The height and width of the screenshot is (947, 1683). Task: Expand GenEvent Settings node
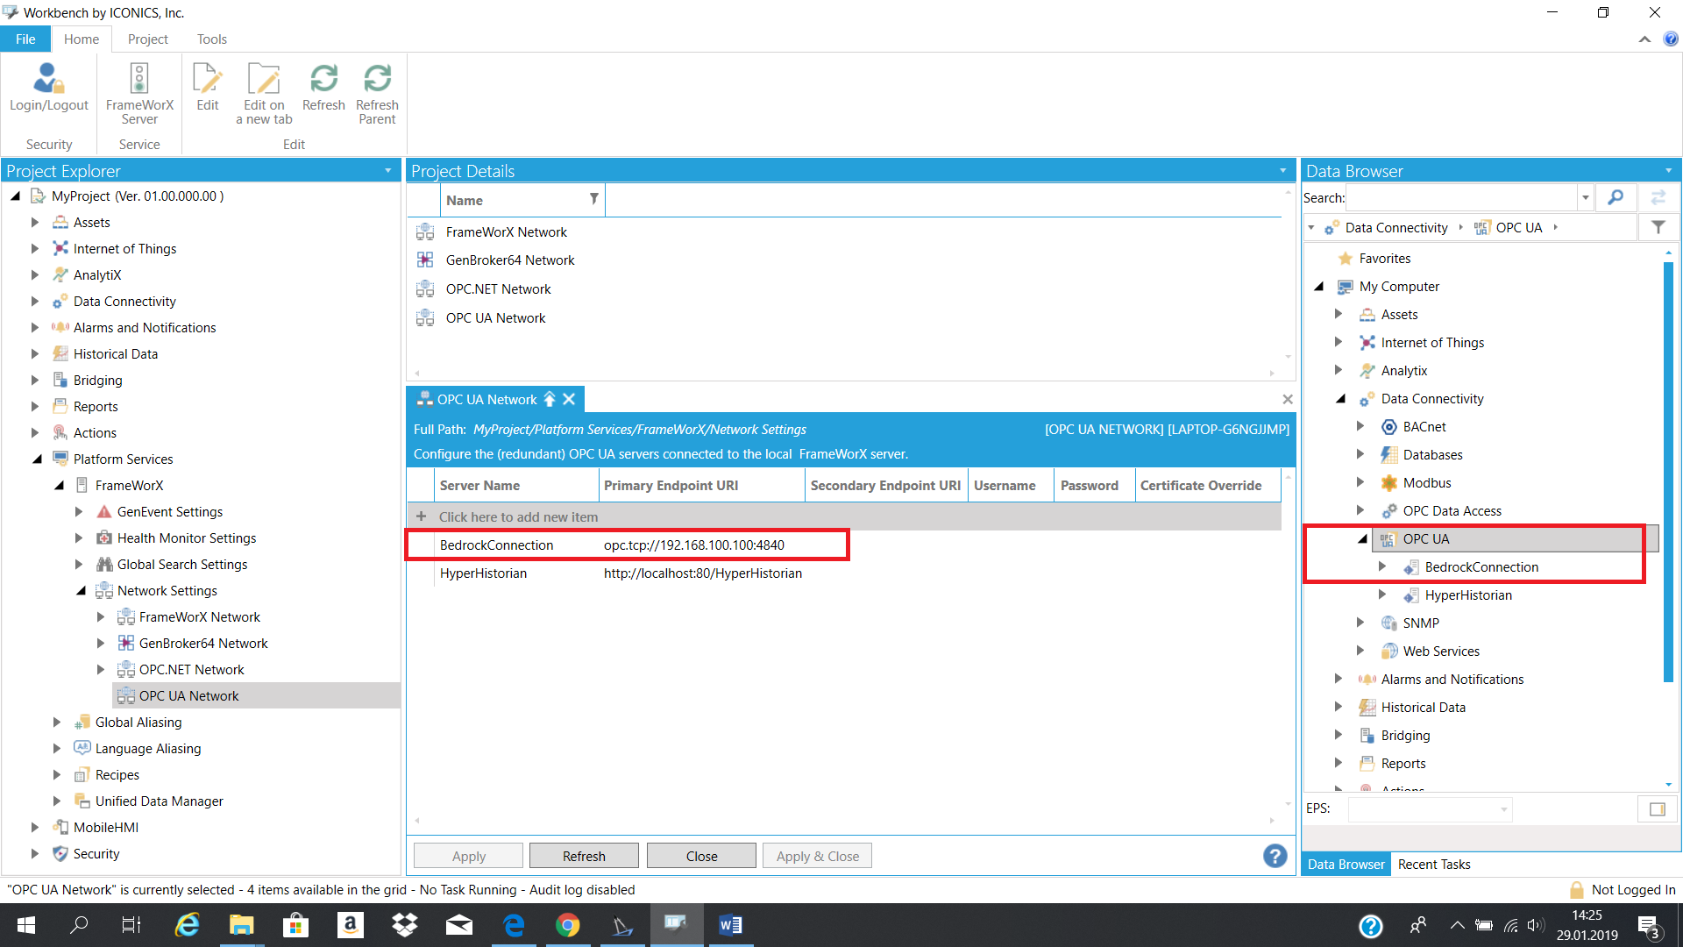(79, 512)
